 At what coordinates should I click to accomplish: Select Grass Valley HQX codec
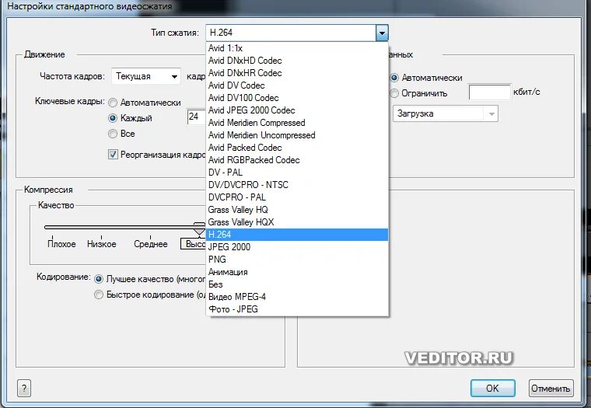(297, 222)
